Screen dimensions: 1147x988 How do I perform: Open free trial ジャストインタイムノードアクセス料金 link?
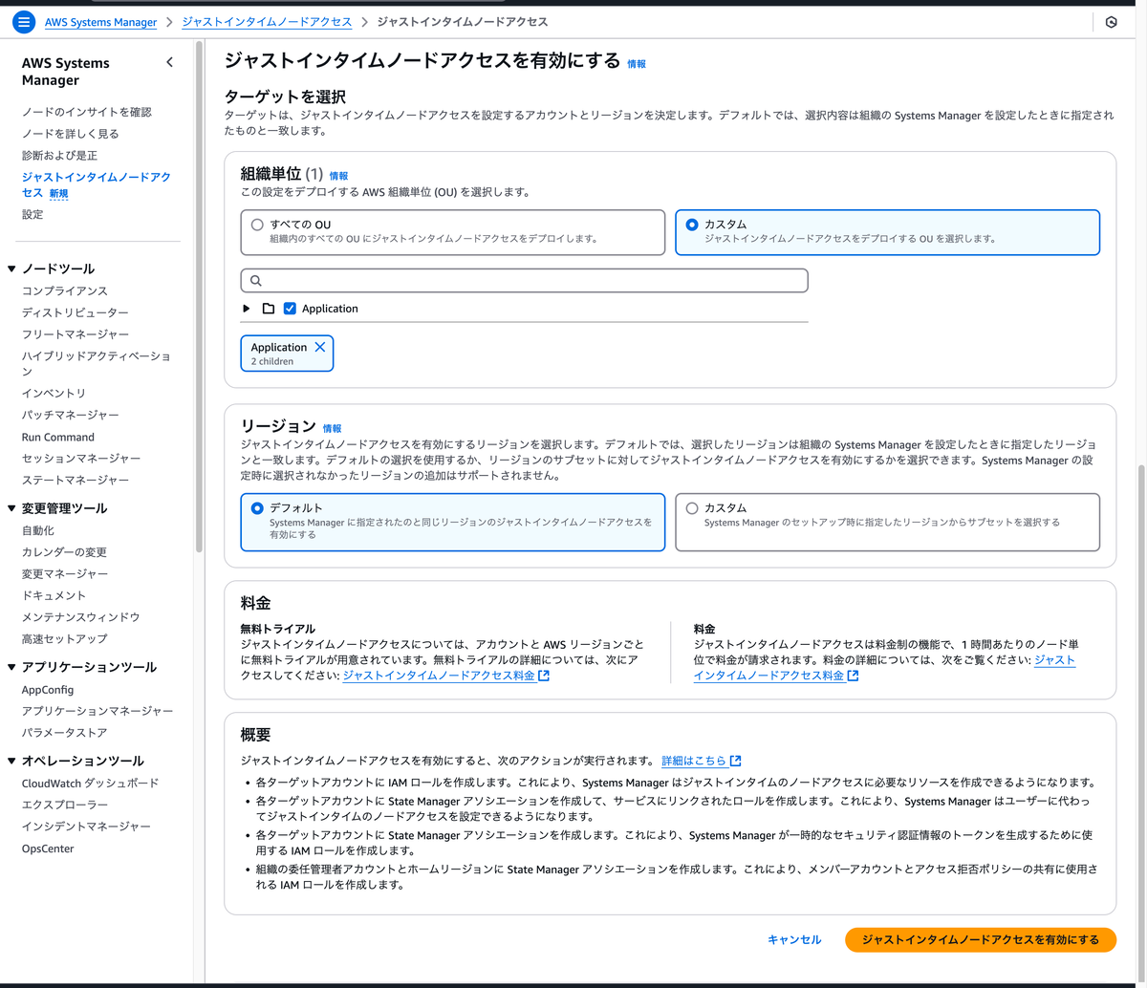click(x=439, y=676)
